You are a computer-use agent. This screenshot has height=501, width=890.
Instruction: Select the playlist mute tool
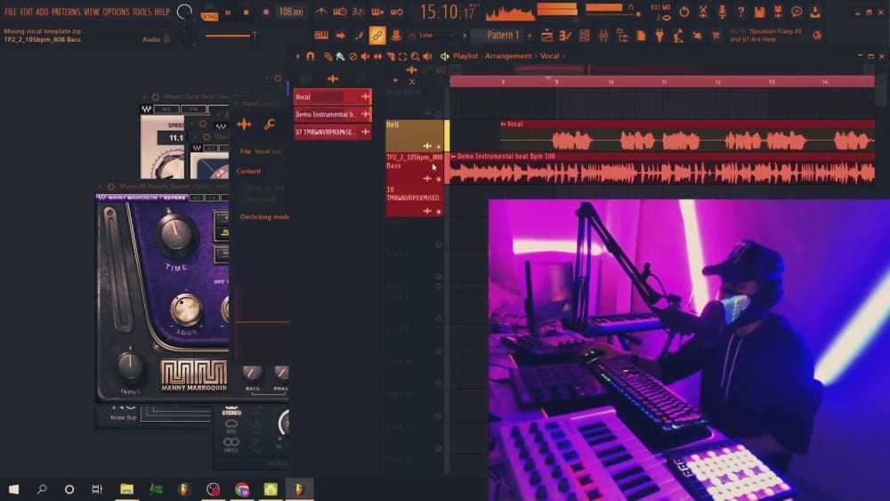(x=365, y=56)
